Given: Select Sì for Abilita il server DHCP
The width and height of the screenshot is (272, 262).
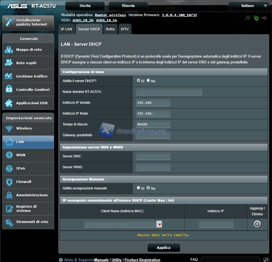Looking at the screenshot, I should click(138, 80).
